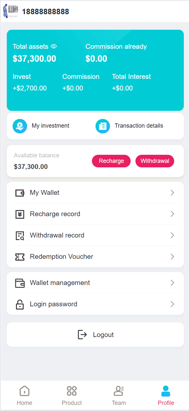Open the Profile tab
189x411 pixels.
[166, 396]
